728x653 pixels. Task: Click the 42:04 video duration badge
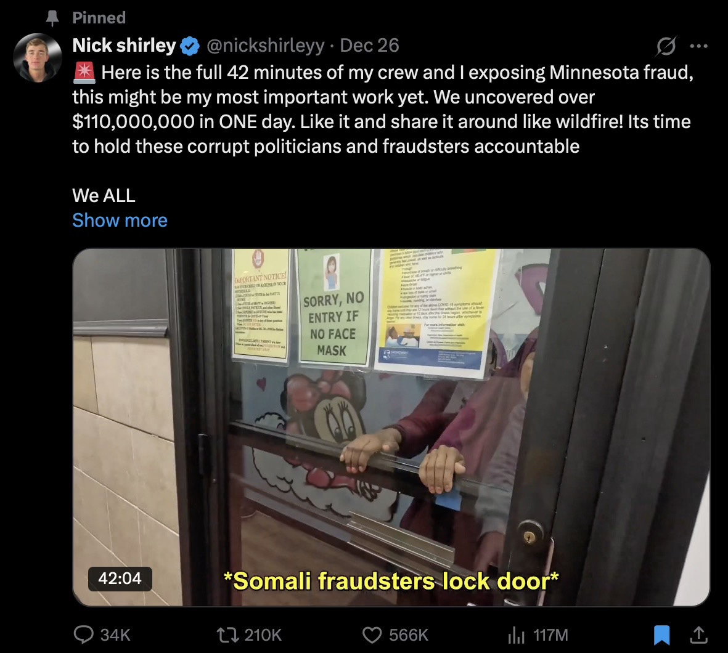point(120,578)
